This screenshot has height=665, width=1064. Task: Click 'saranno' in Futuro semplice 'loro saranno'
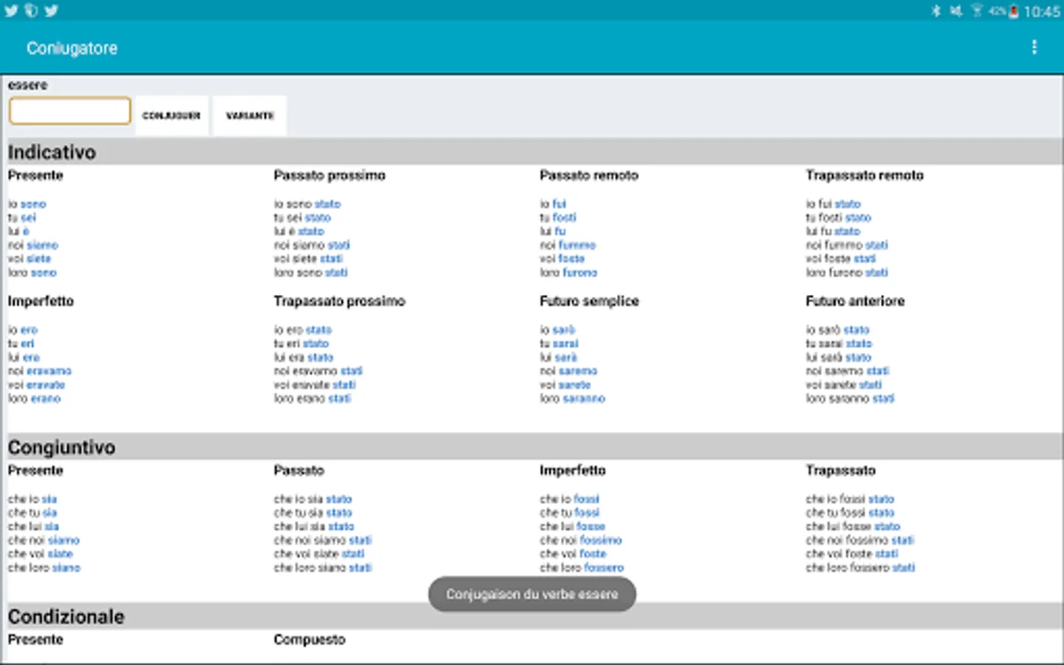click(584, 398)
